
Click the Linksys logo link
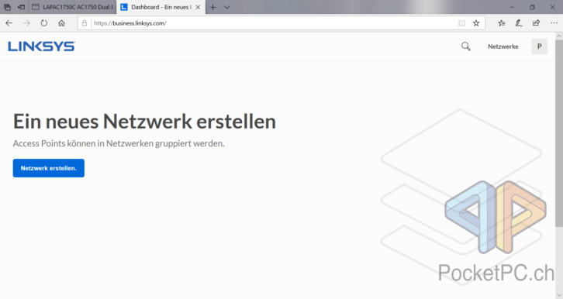coord(42,46)
